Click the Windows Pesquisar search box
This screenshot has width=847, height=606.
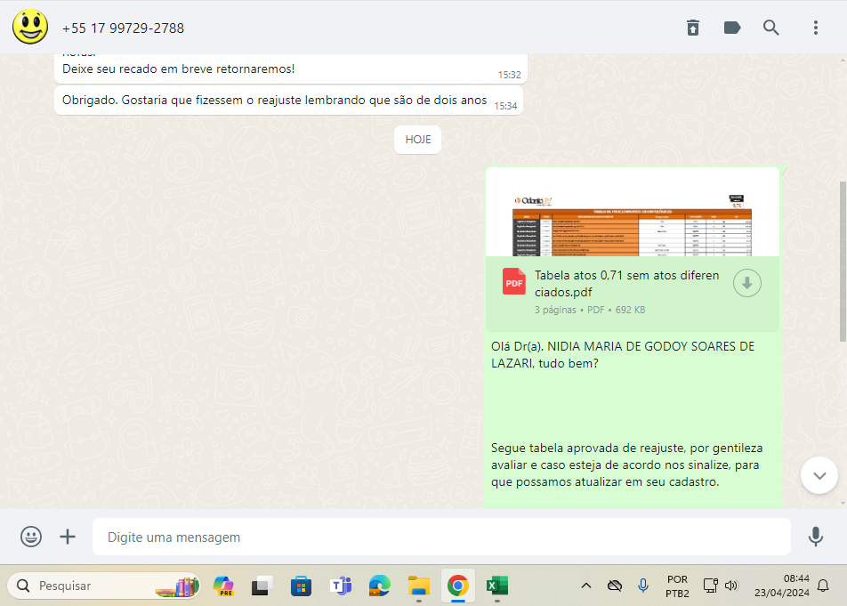[x=102, y=586]
